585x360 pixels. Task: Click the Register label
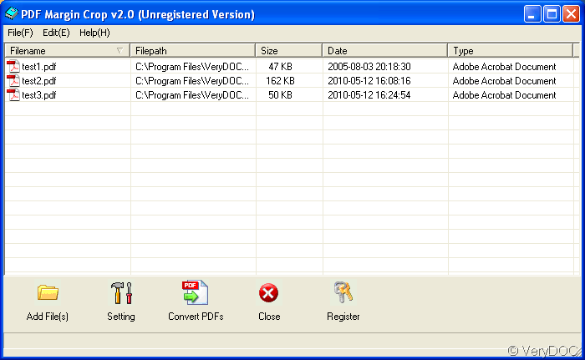343,317
